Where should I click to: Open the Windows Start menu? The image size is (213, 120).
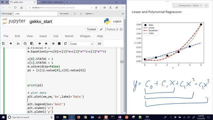tap(3, 117)
